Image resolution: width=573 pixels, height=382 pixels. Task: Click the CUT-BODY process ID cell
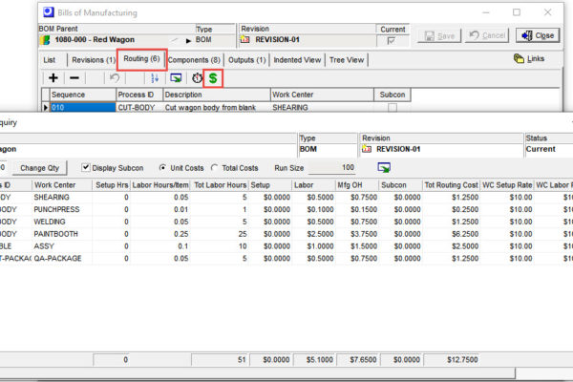coord(139,108)
